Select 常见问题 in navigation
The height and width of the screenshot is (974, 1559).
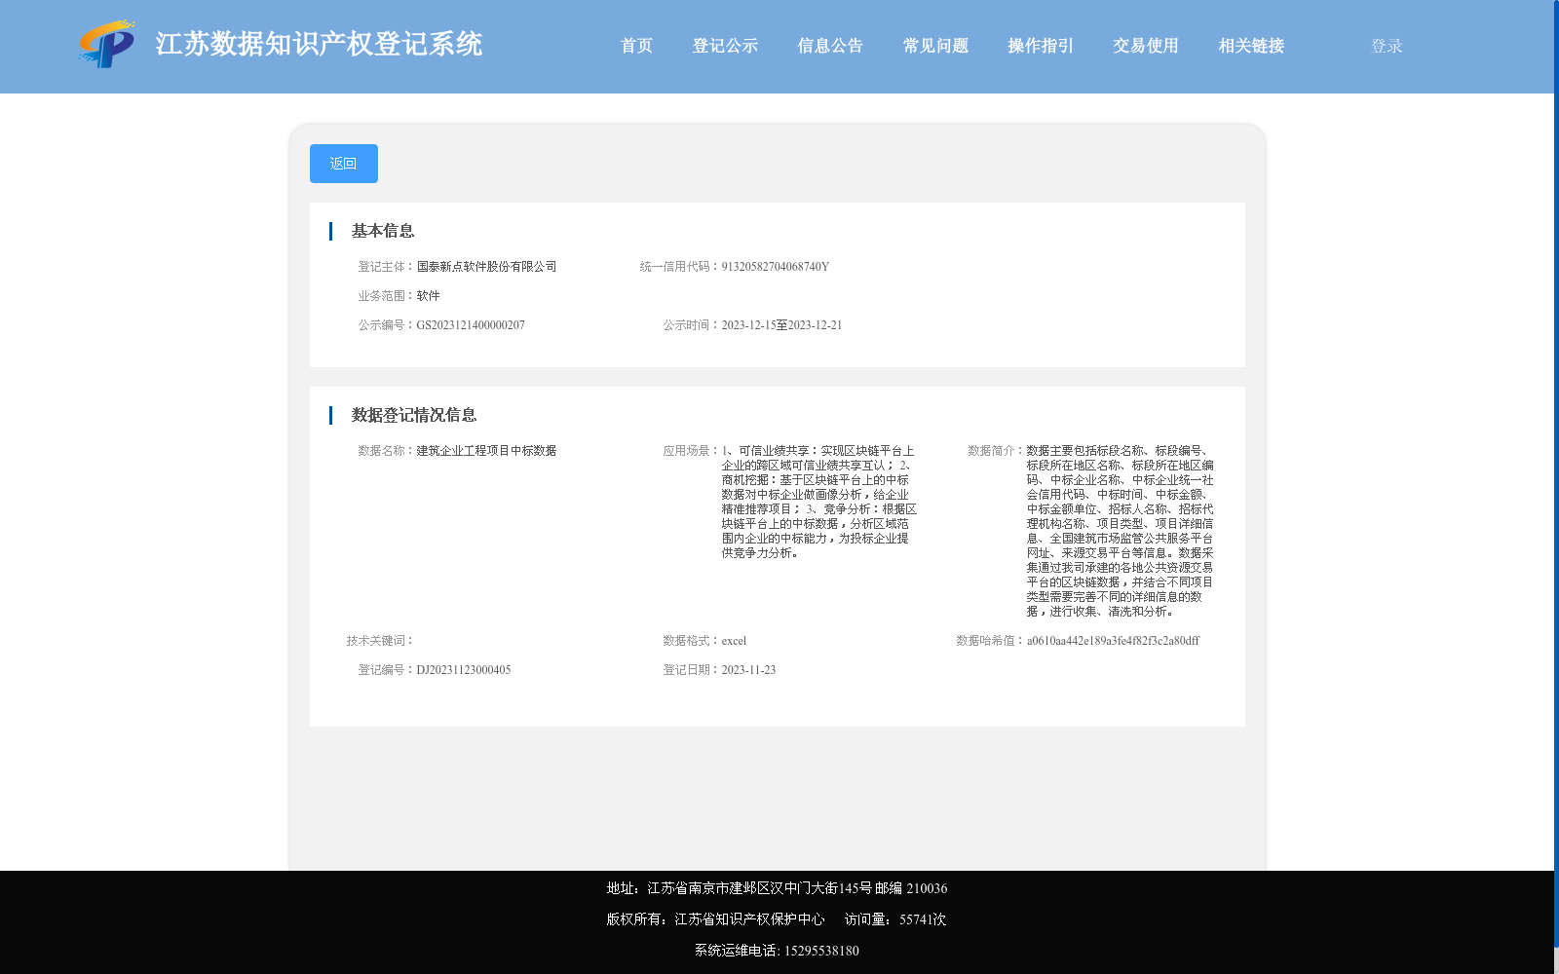(x=935, y=46)
